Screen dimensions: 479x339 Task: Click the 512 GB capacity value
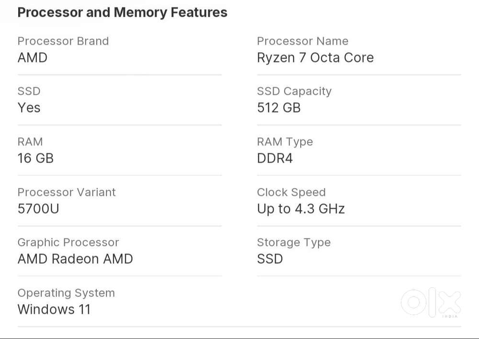(x=279, y=108)
